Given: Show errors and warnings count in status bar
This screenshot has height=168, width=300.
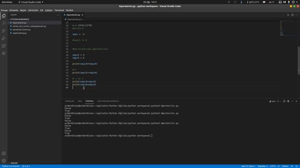Looking at the screenshot, I should click(x=26, y=166).
